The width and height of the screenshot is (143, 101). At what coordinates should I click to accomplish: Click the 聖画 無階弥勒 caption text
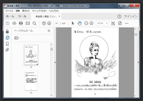pos(95,82)
